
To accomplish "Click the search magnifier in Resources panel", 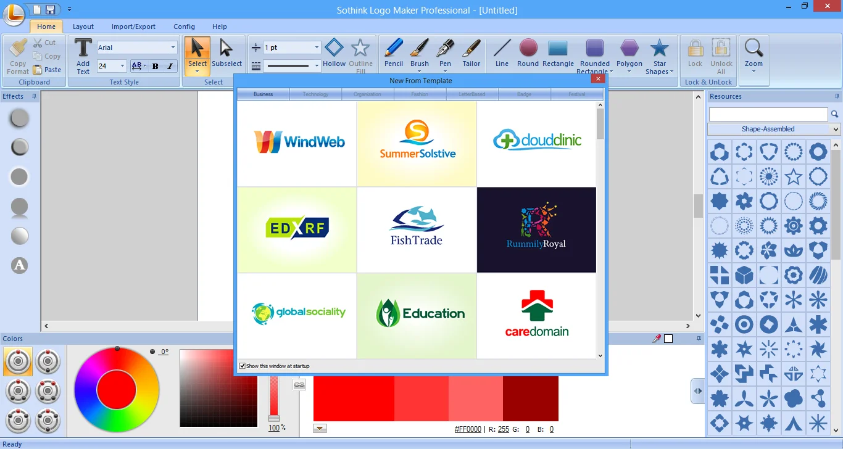I will (x=834, y=114).
